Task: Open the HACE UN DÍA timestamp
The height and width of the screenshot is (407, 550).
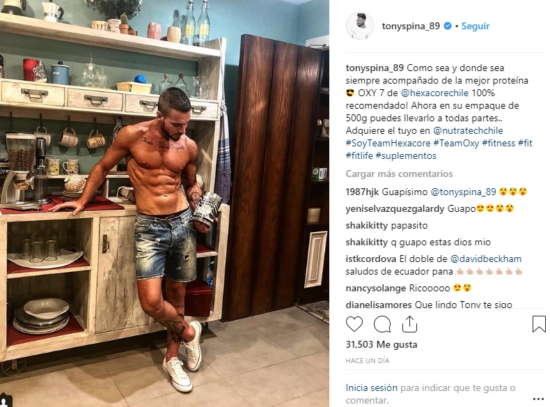Action: pyautogui.click(x=368, y=360)
